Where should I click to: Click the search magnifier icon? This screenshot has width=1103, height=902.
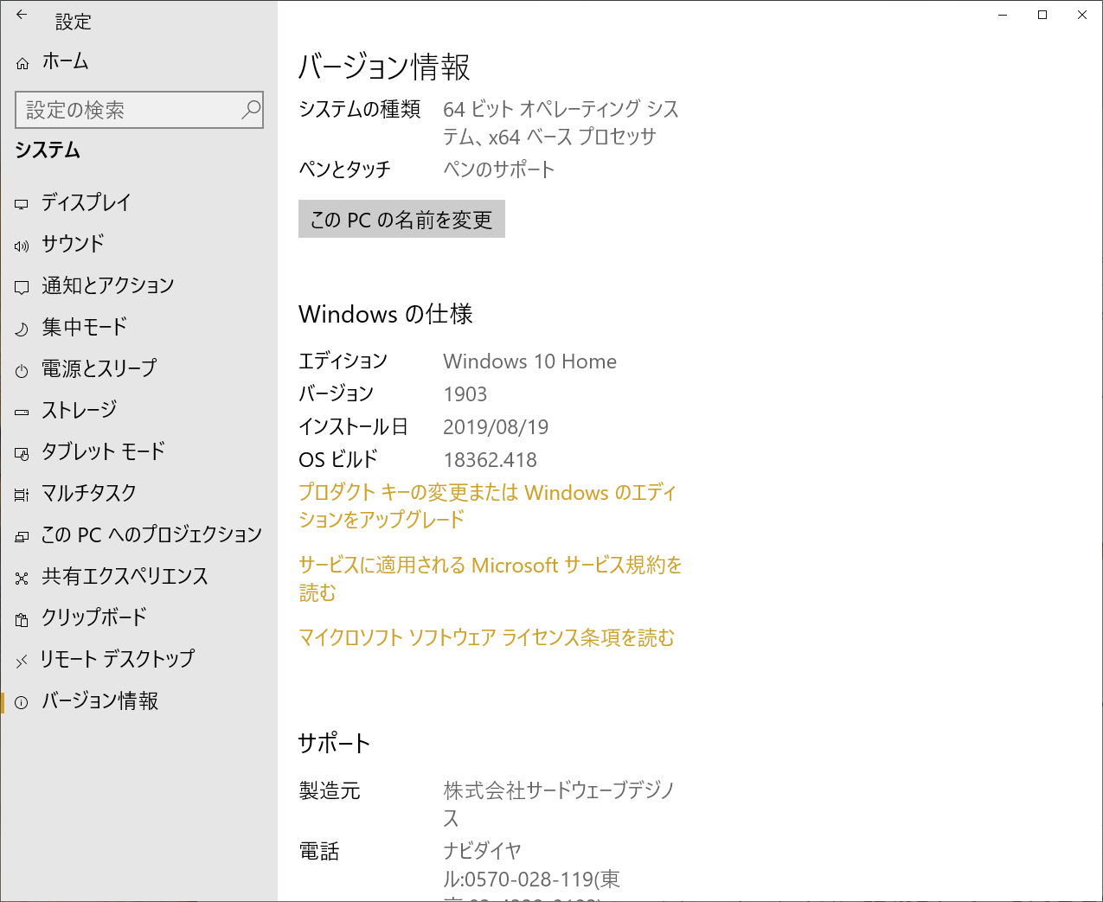[251, 110]
